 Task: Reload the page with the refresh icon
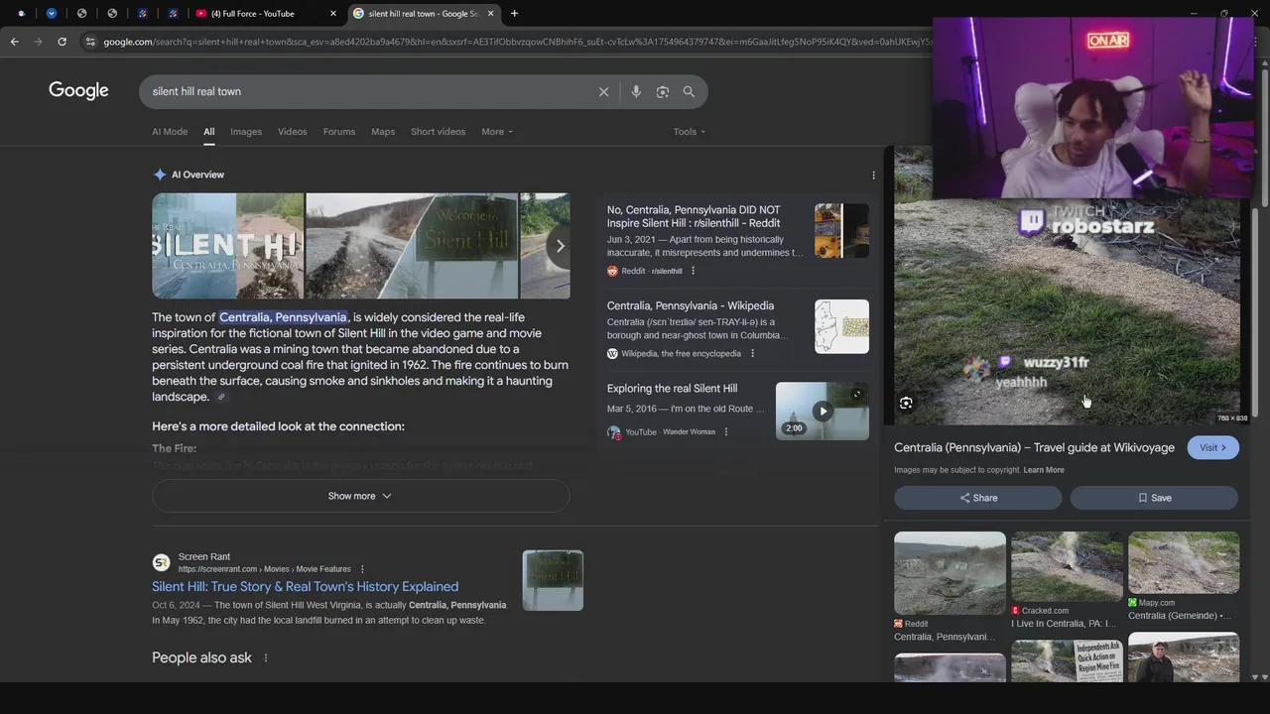click(x=62, y=42)
